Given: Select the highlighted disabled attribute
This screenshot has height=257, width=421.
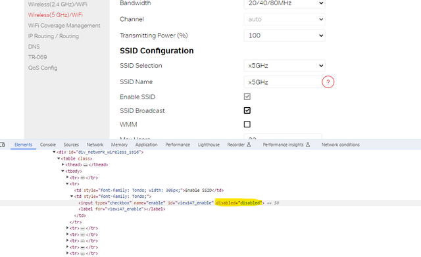Looking at the screenshot, I should pyautogui.click(x=238, y=203).
